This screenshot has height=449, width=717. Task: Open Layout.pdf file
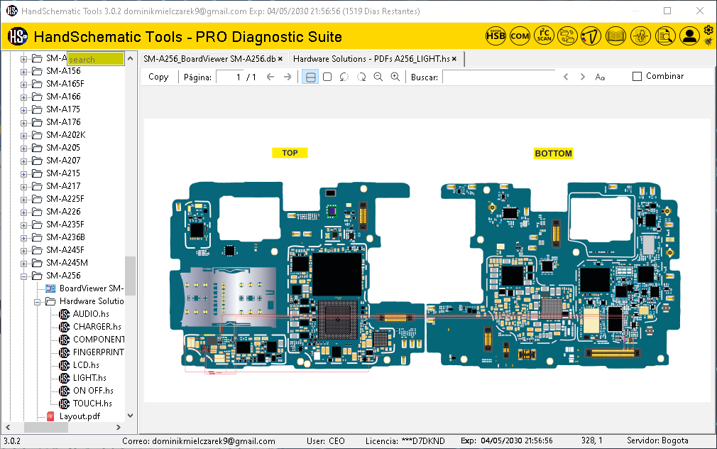80,416
